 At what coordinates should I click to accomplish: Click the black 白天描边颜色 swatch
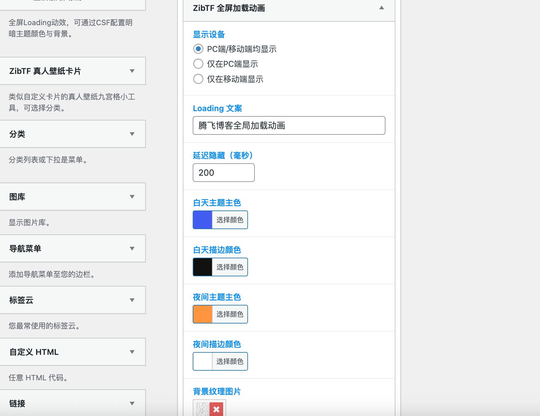202,267
